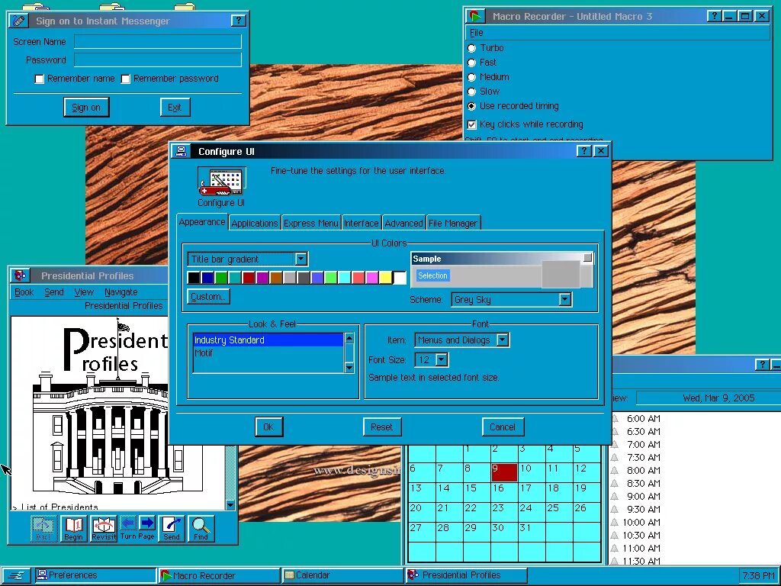Switch to the Express Menu tab
The image size is (781, 586).
click(310, 223)
